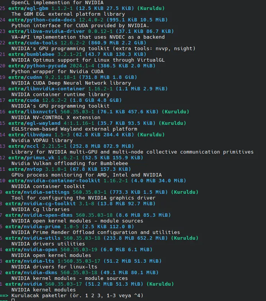The height and width of the screenshot is (301, 266).
Task: Click description 'Nvidia VDPAU library'
Action: click(42, 141)
